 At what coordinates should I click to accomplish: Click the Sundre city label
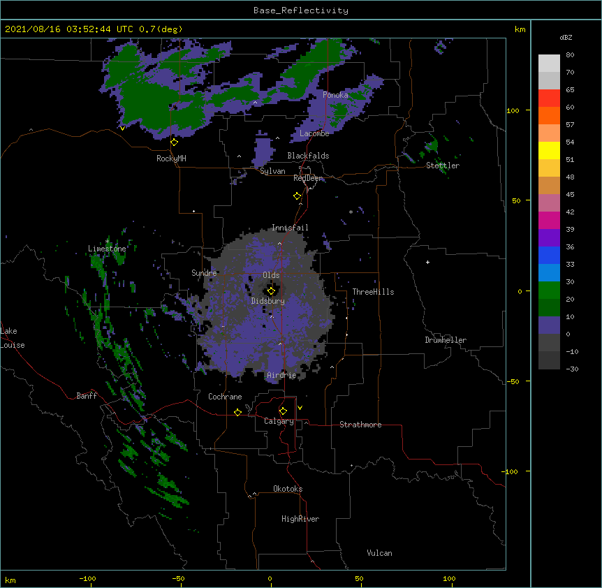(x=204, y=273)
